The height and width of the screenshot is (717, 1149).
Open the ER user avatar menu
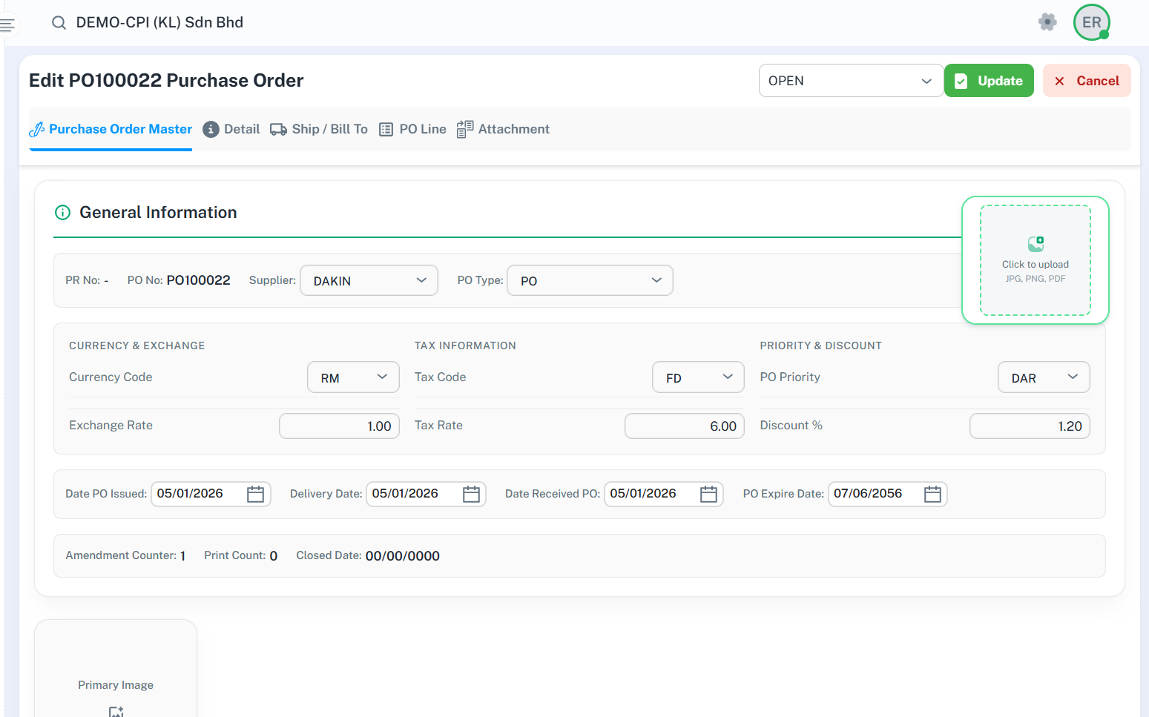1091,22
